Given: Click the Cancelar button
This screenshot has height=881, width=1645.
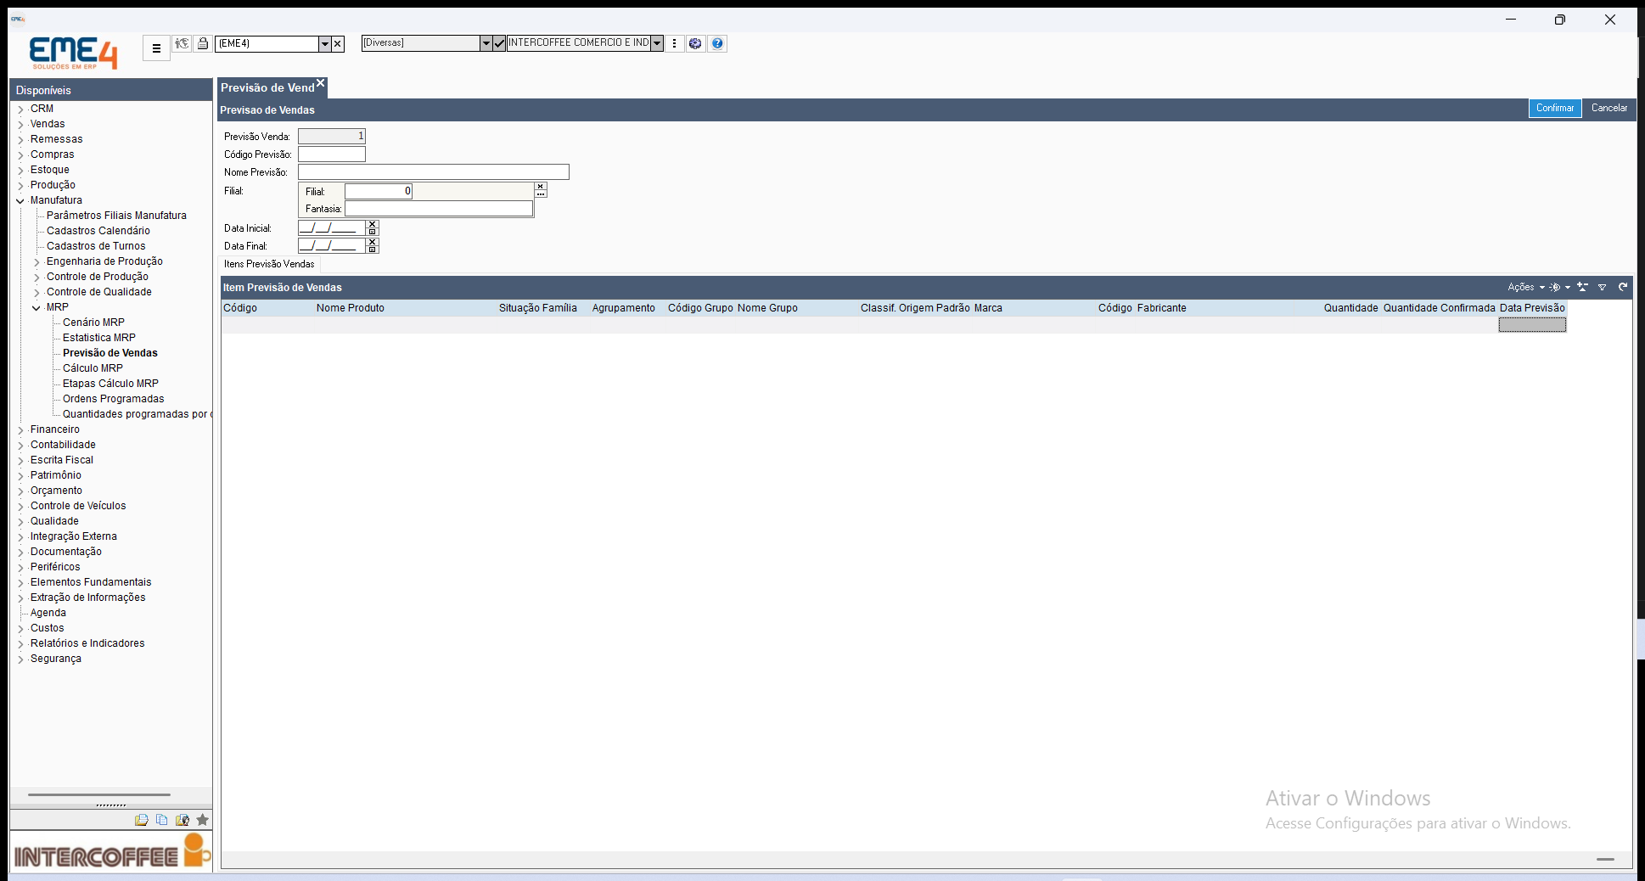Looking at the screenshot, I should click(1609, 109).
